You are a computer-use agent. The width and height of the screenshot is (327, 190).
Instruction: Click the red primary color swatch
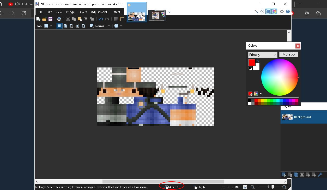[x=252, y=63]
